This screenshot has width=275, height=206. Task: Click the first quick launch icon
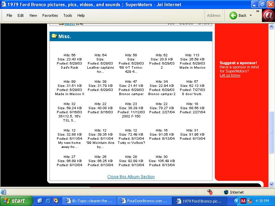40,201
